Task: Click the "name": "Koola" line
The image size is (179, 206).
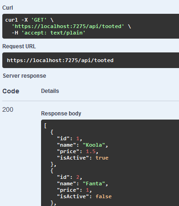Action: (83, 145)
